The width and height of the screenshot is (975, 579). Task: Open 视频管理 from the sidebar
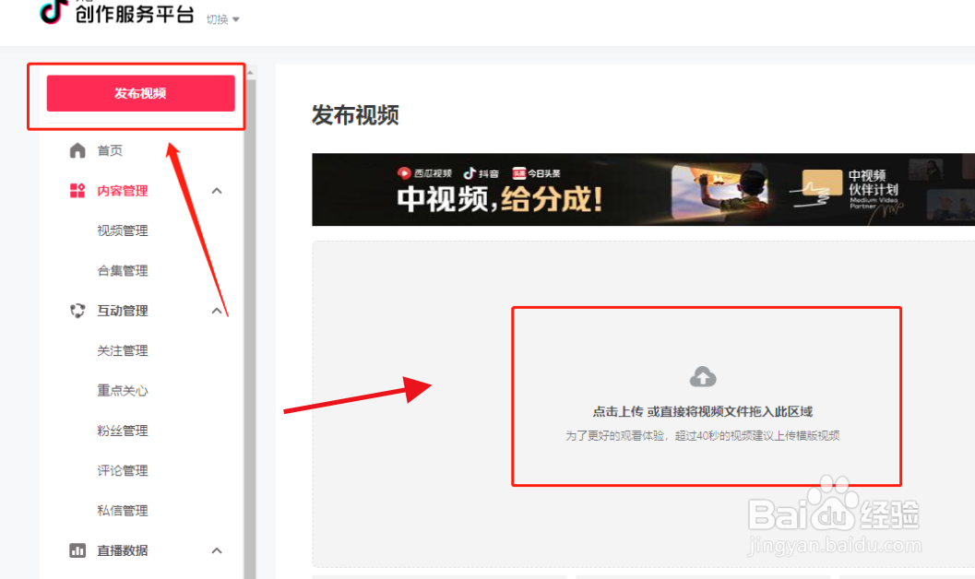[122, 230]
